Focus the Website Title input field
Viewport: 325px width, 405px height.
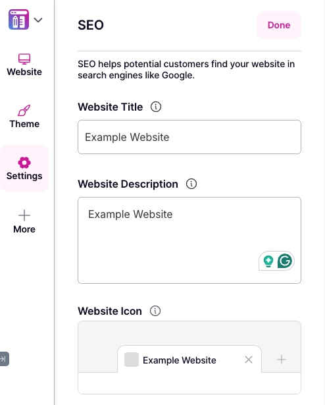[x=189, y=137]
